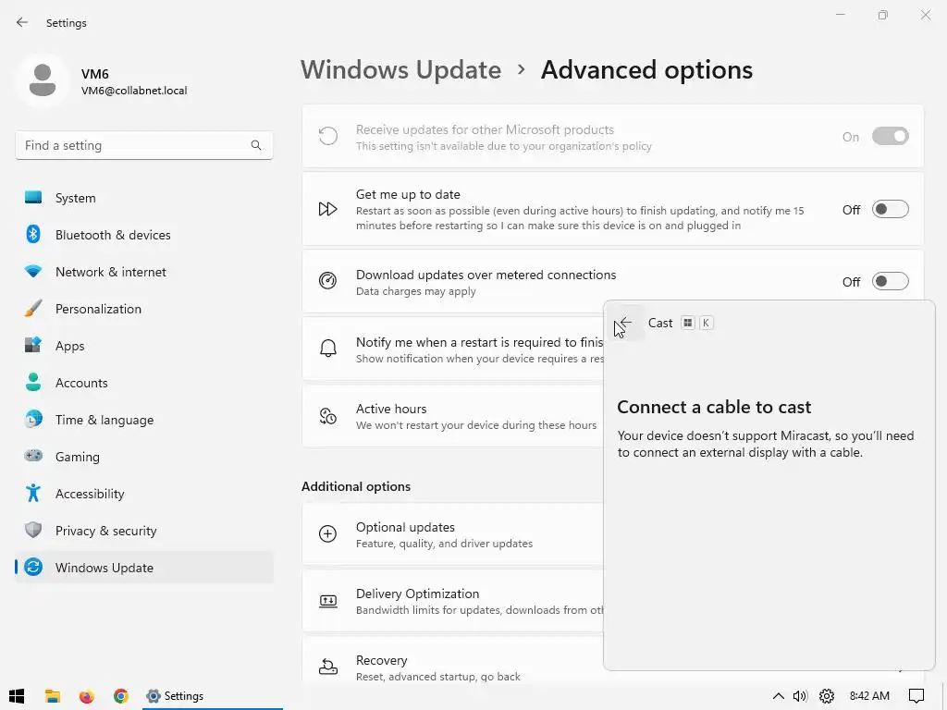
Task: Click the Delivery Optimization icon
Action: coord(327,601)
